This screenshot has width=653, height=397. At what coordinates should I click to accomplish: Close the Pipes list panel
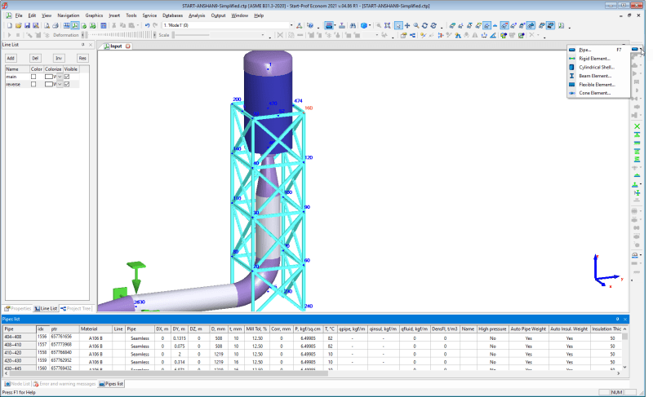coord(625,319)
